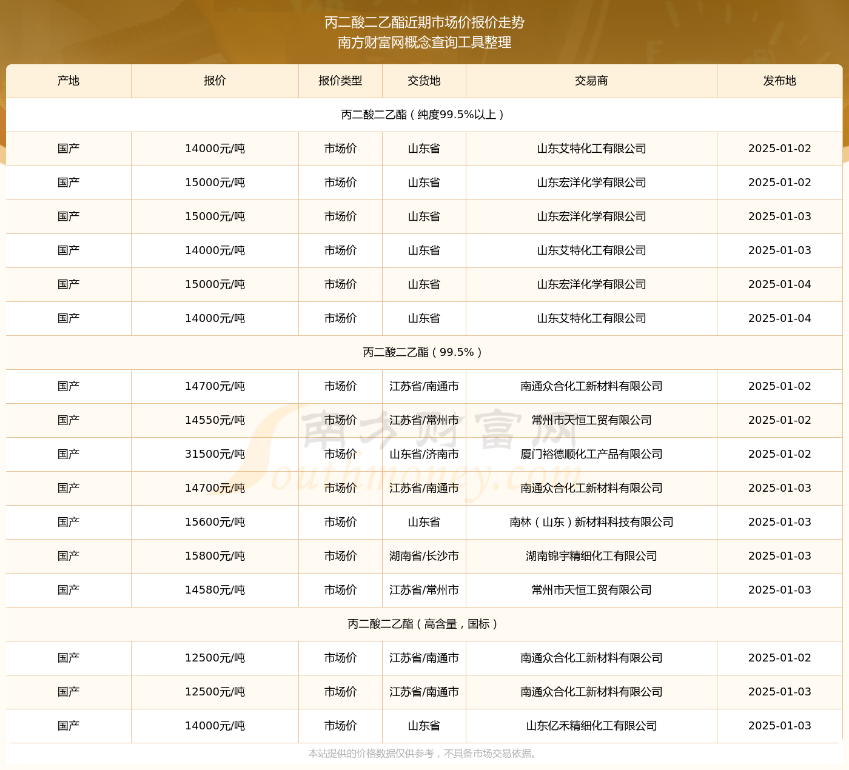Select price 15800元/吨
The height and width of the screenshot is (770, 849).
tap(215, 556)
